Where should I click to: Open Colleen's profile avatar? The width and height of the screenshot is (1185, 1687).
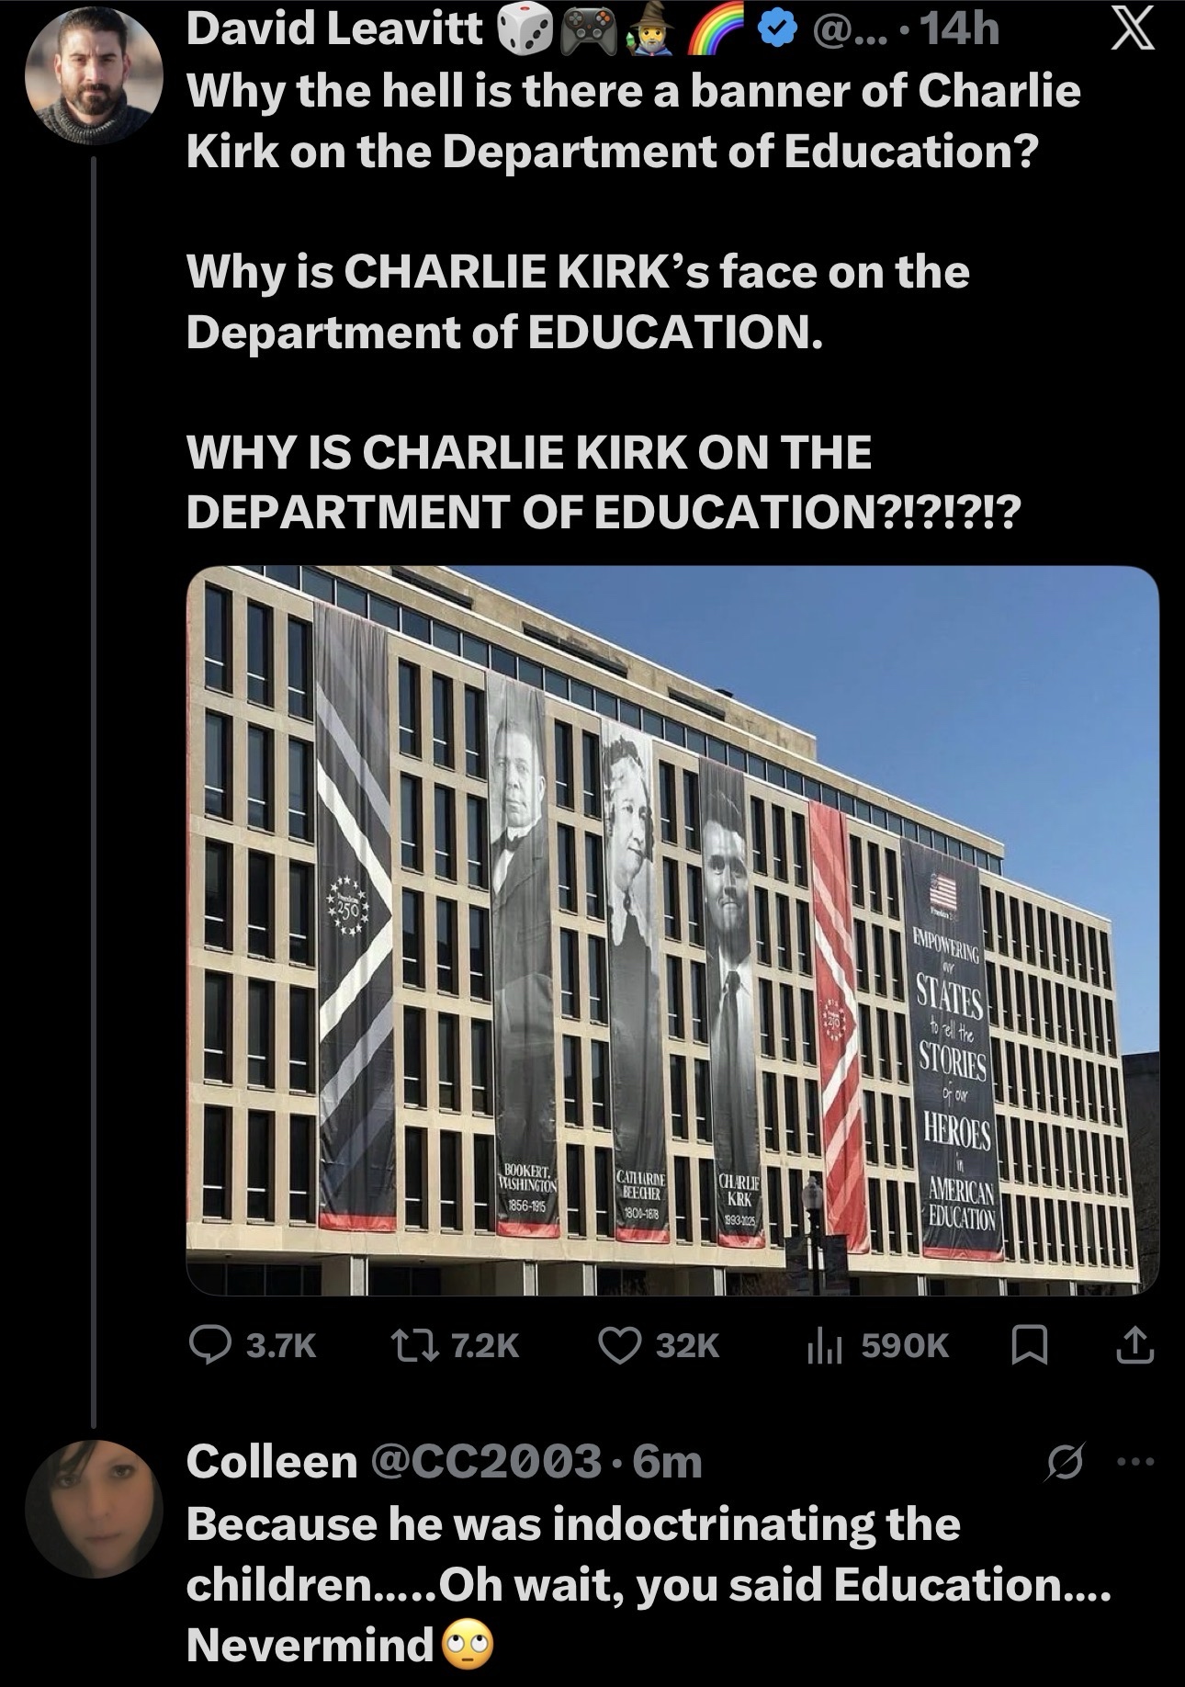pos(94,1510)
